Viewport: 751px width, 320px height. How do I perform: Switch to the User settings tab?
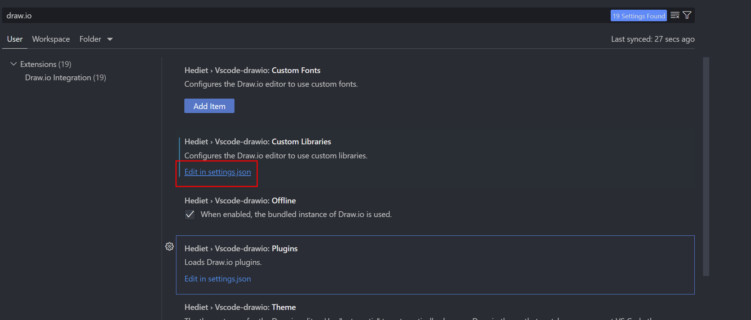[x=15, y=39]
